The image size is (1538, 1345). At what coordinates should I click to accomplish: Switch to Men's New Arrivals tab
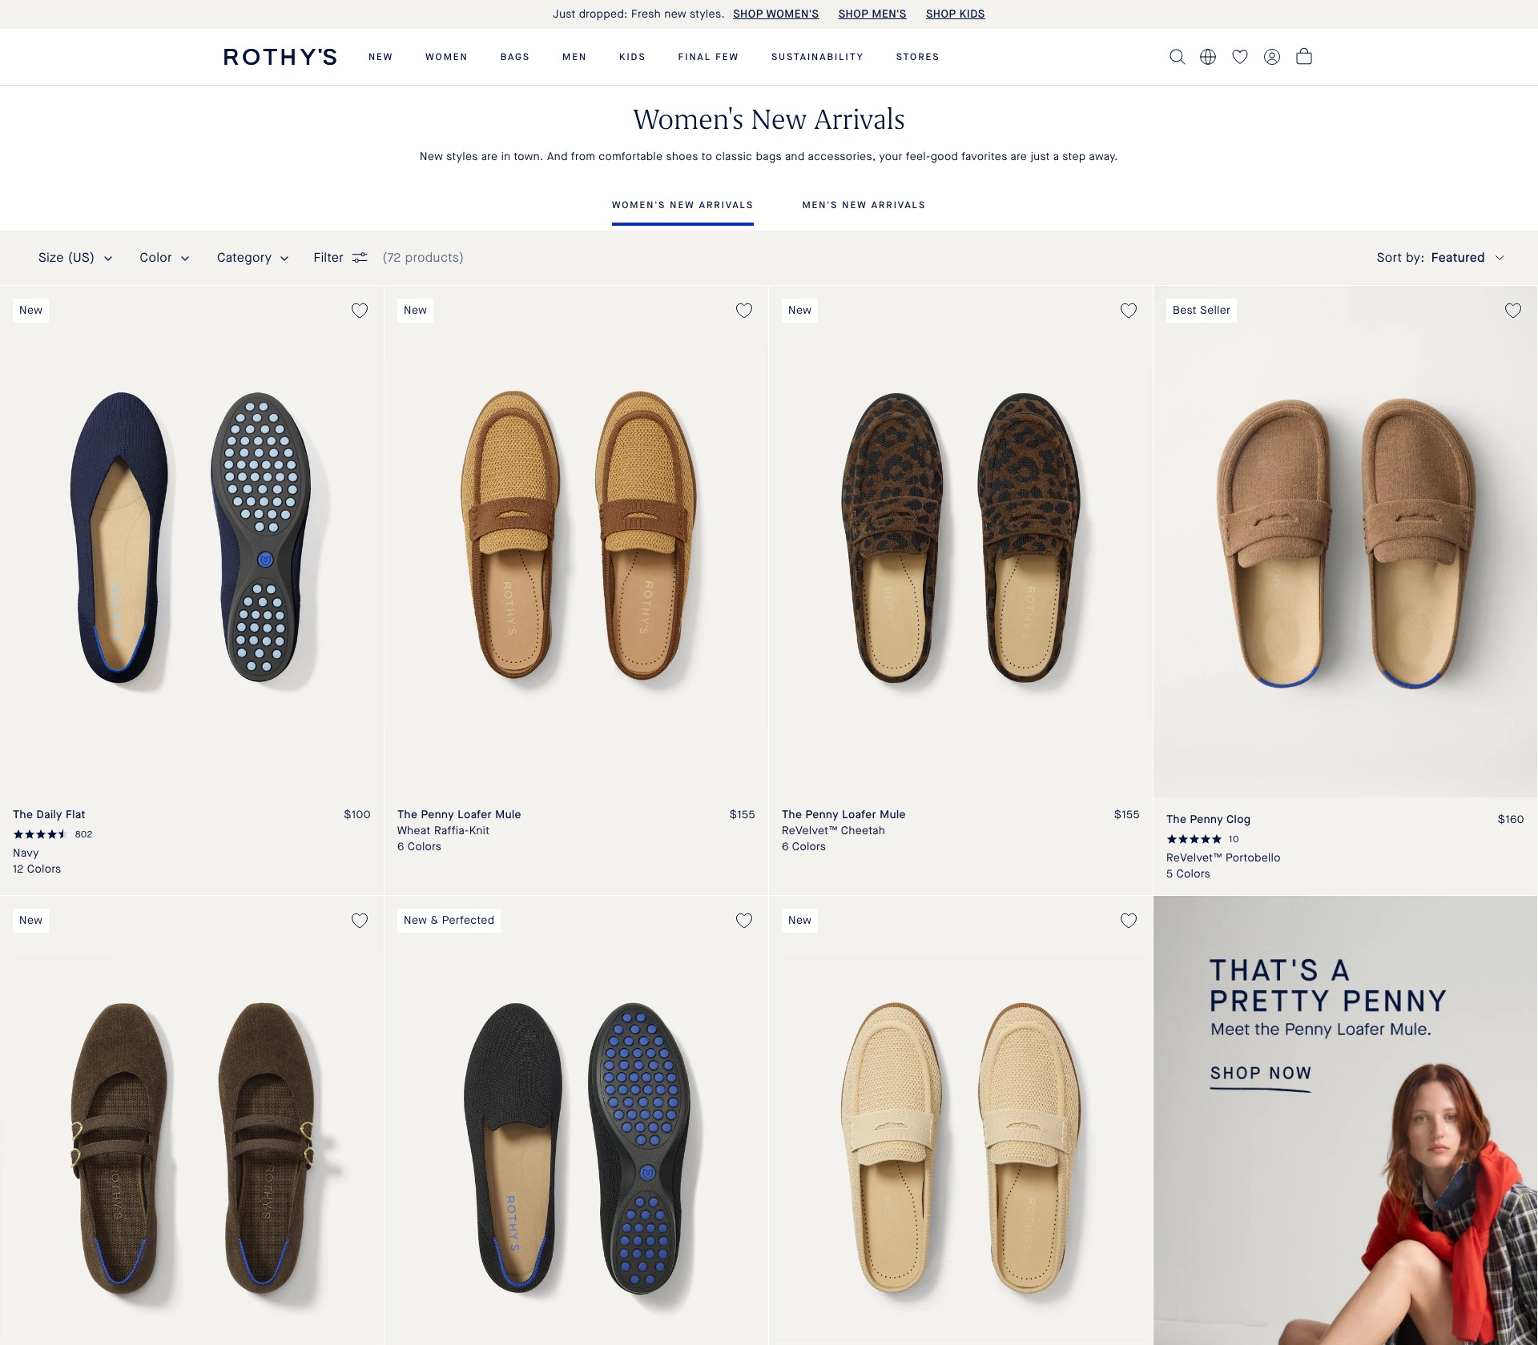click(x=864, y=205)
